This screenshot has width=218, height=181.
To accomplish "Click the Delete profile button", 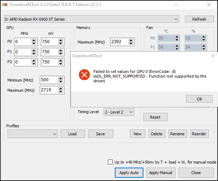I will pyautogui.click(x=157, y=134).
